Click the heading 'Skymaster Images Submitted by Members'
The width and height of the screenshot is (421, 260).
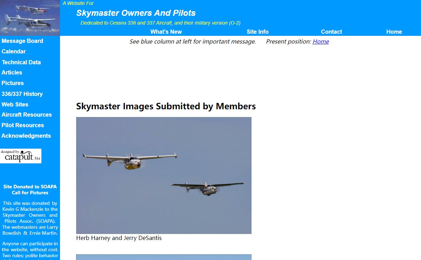point(166,106)
